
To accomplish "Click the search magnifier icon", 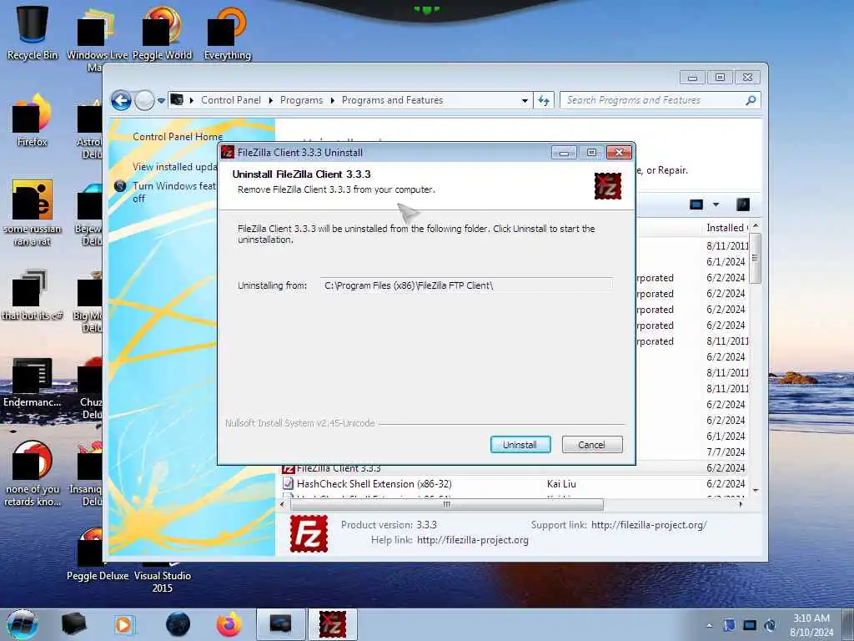I will tap(751, 100).
